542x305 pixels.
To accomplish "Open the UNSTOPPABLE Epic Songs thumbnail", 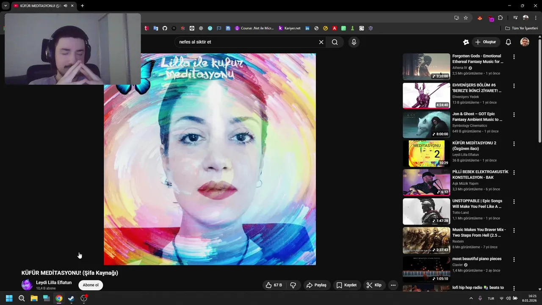I will pyautogui.click(x=426, y=211).
